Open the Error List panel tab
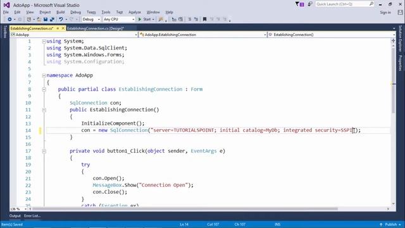This screenshot has height=228, width=405. (32, 216)
